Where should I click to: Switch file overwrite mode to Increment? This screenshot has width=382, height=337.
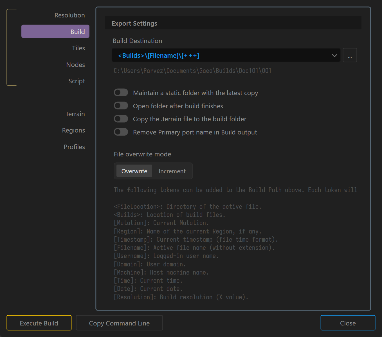[172, 171]
